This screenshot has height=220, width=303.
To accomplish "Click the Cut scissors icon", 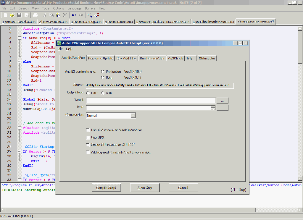I will pos(44,15).
